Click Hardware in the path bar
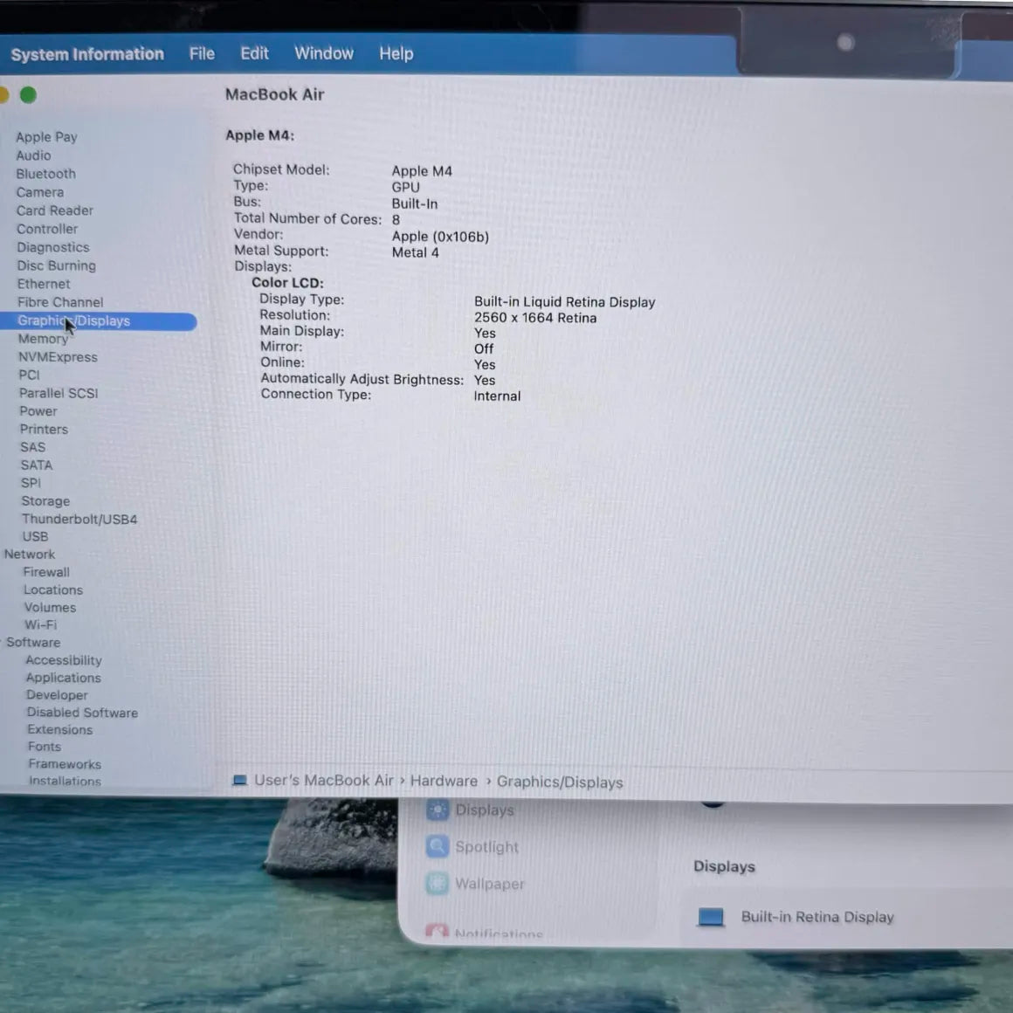The image size is (1013, 1013). click(x=444, y=781)
